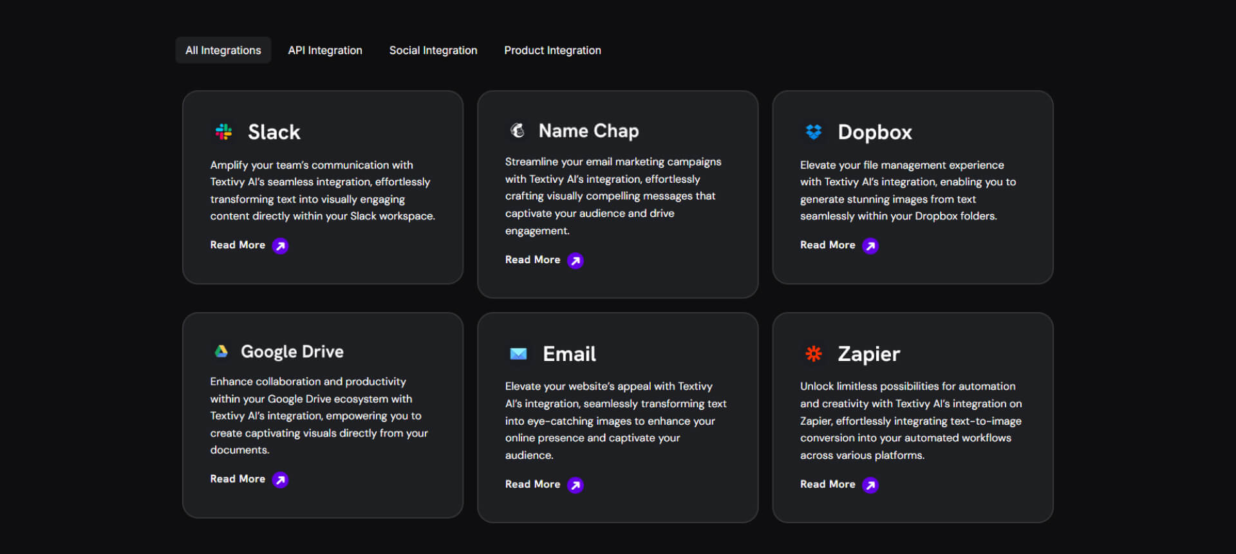Click description starting 'Elevate your website's appeal'

pyautogui.click(x=615, y=421)
